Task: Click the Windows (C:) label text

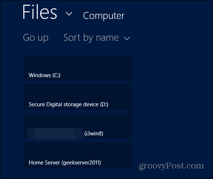Action: point(44,75)
